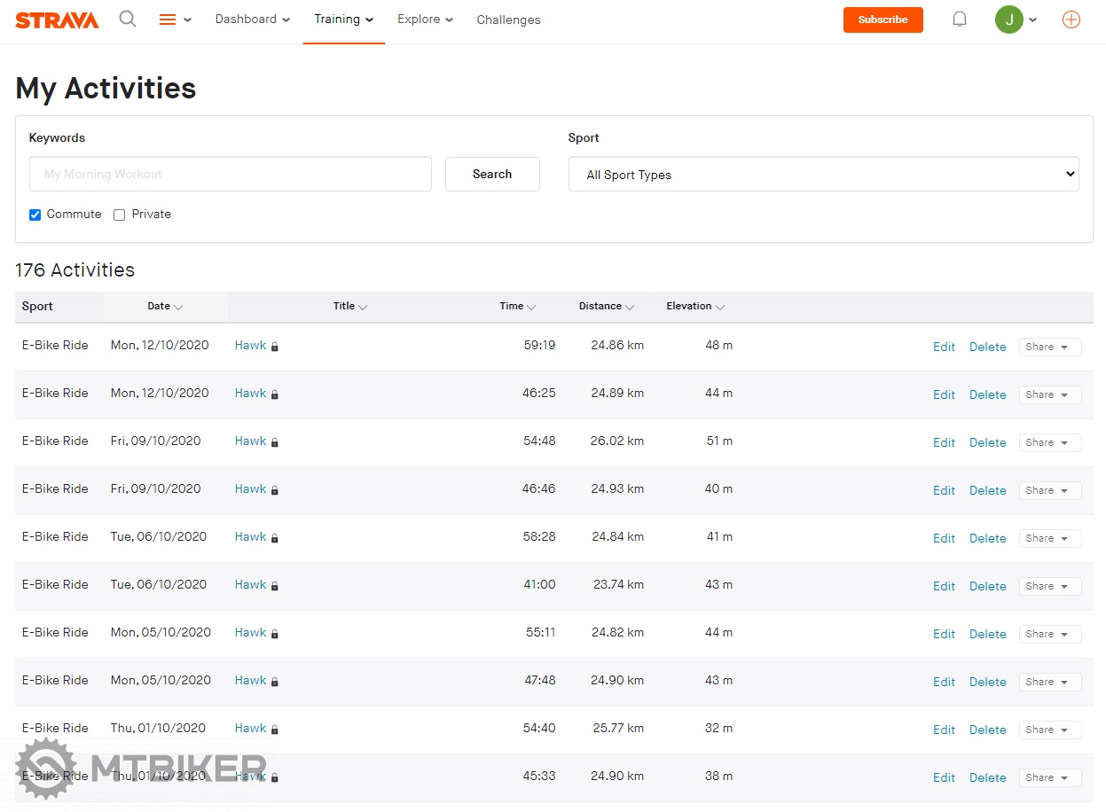Open search with the magnifying glass icon
The height and width of the screenshot is (812, 1106).
coord(128,19)
